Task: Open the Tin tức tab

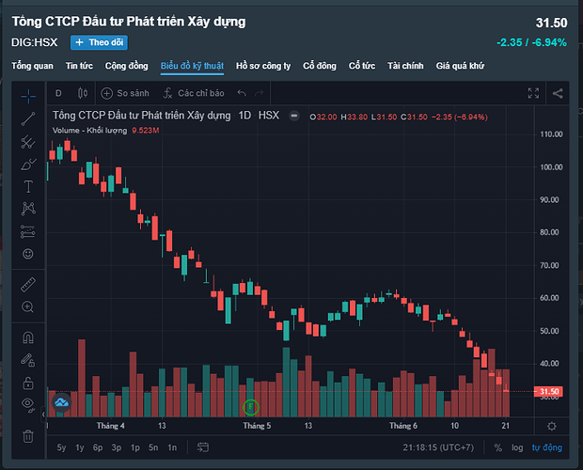Action: (x=79, y=66)
